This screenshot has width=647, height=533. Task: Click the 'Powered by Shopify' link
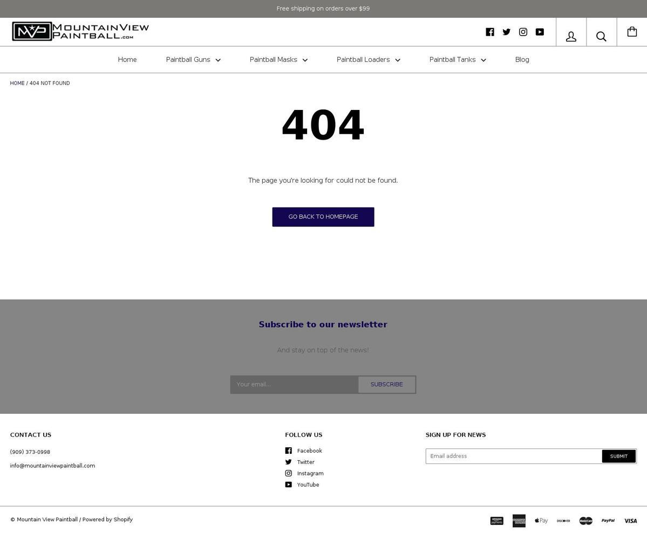tap(108, 520)
